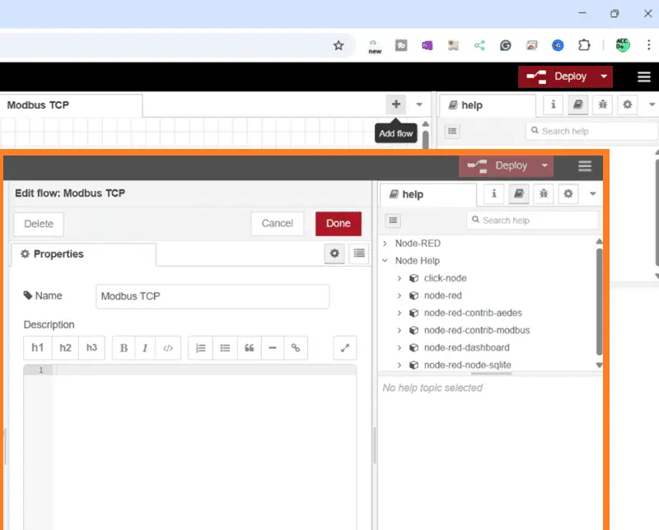Click the Grammarly extension icon

point(506,45)
